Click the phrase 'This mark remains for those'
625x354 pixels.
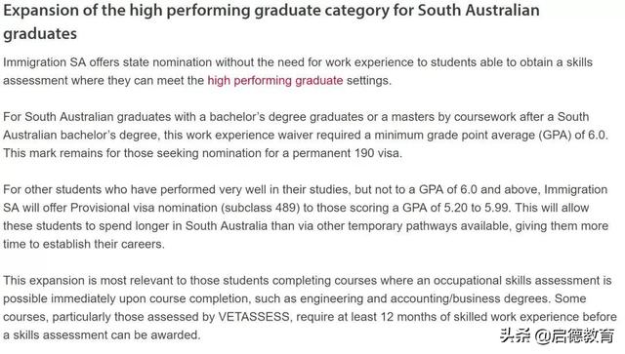78,153
